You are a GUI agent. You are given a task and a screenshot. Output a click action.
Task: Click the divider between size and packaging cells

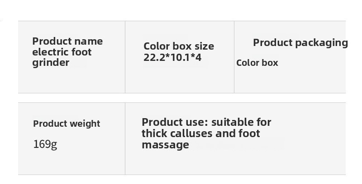(234, 57)
